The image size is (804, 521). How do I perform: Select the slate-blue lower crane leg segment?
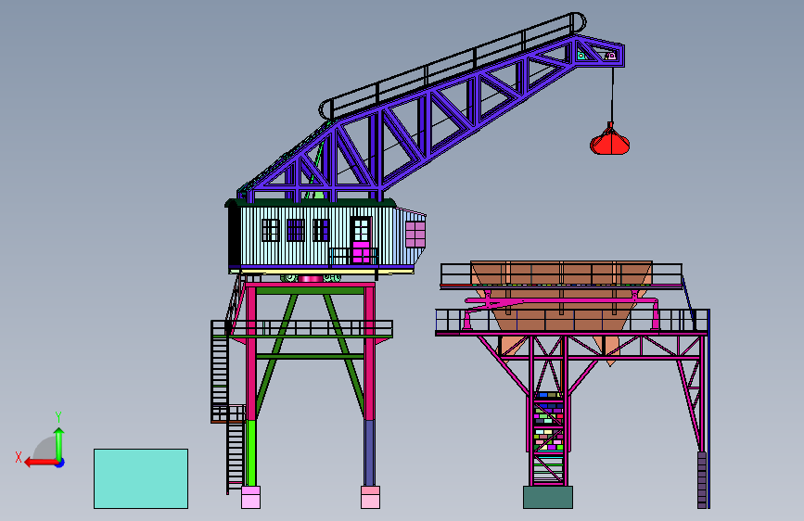(369, 452)
